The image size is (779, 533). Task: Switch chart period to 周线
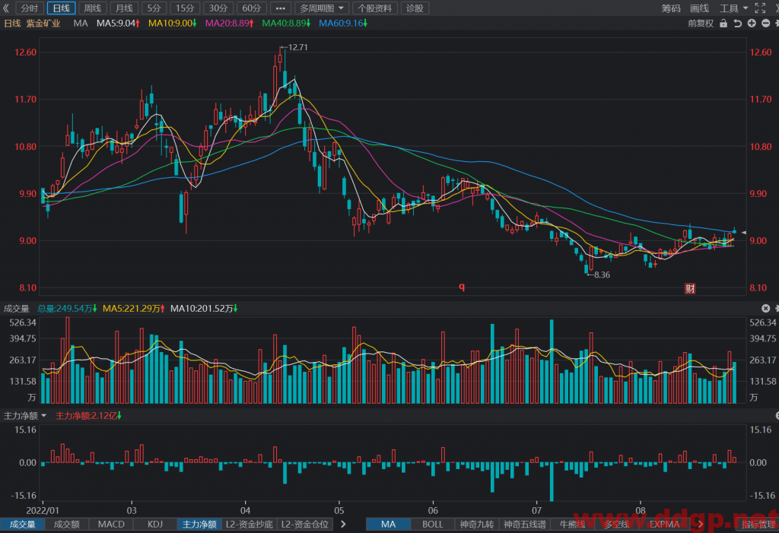point(92,8)
